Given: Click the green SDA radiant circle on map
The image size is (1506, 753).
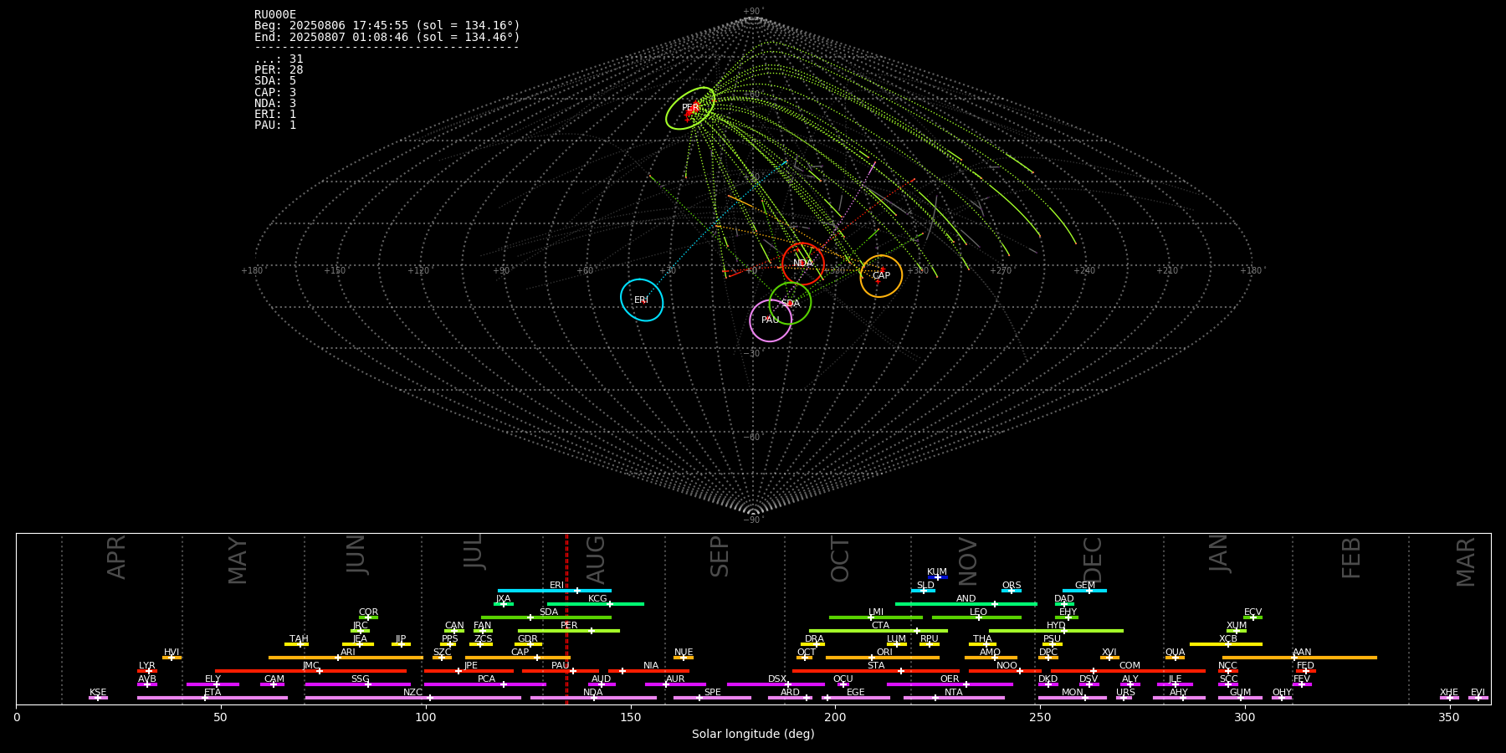Looking at the screenshot, I should click(790, 303).
